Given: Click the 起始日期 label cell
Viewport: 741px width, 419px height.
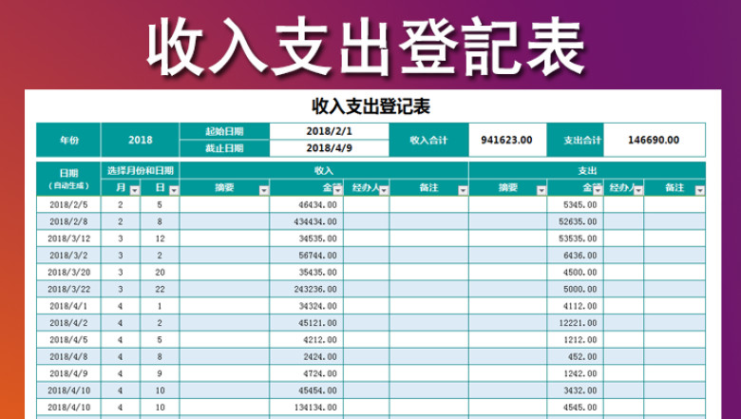Looking at the screenshot, I should [x=224, y=131].
